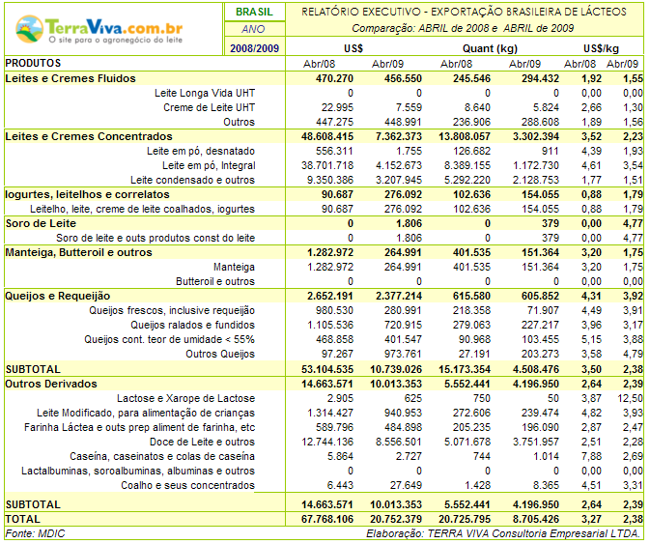Select the TOTAL row label
The width and height of the screenshot is (650, 544).
pyautogui.click(x=23, y=519)
